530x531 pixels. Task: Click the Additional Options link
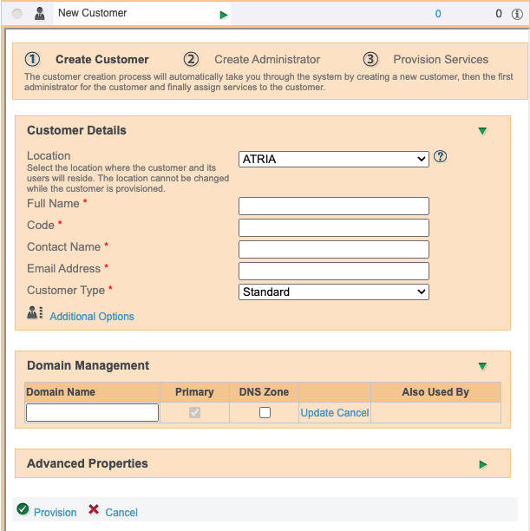coord(92,317)
